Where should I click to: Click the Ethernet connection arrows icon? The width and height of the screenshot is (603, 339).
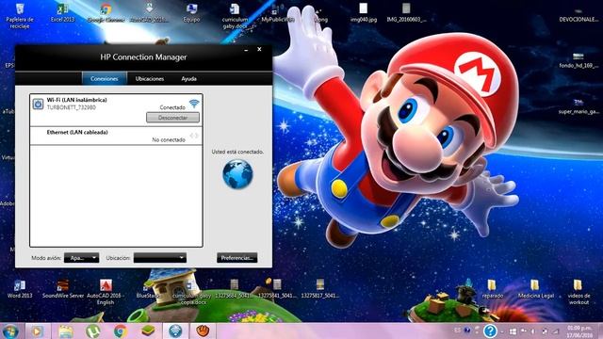coord(194,136)
